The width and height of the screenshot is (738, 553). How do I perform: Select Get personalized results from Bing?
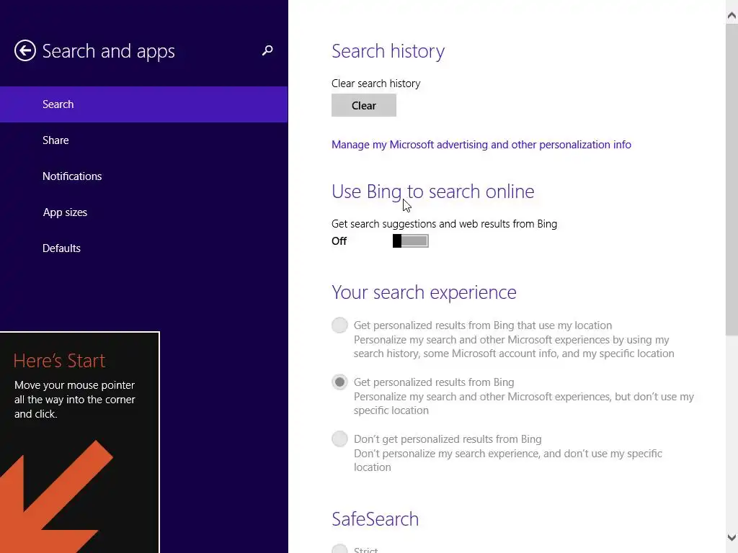[339, 382]
